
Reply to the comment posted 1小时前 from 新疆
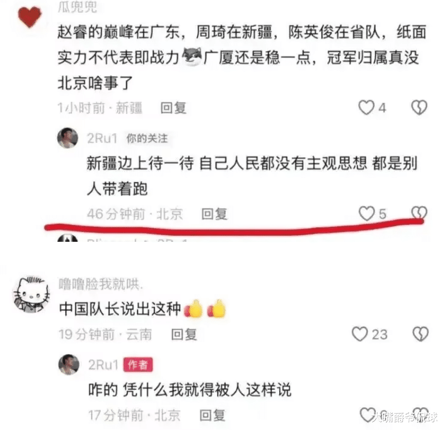click(x=174, y=108)
